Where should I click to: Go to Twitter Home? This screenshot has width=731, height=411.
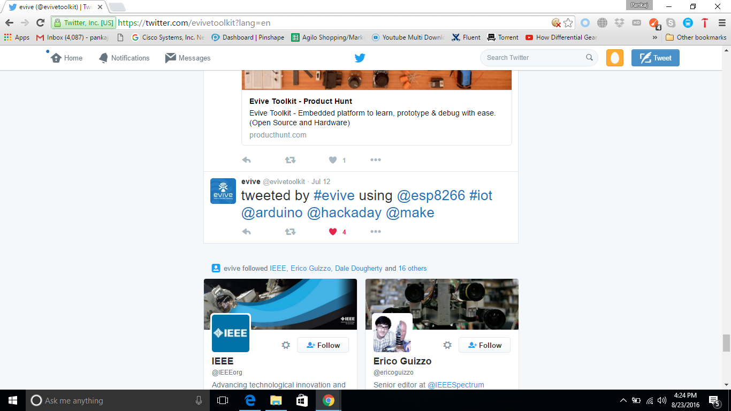click(66, 58)
